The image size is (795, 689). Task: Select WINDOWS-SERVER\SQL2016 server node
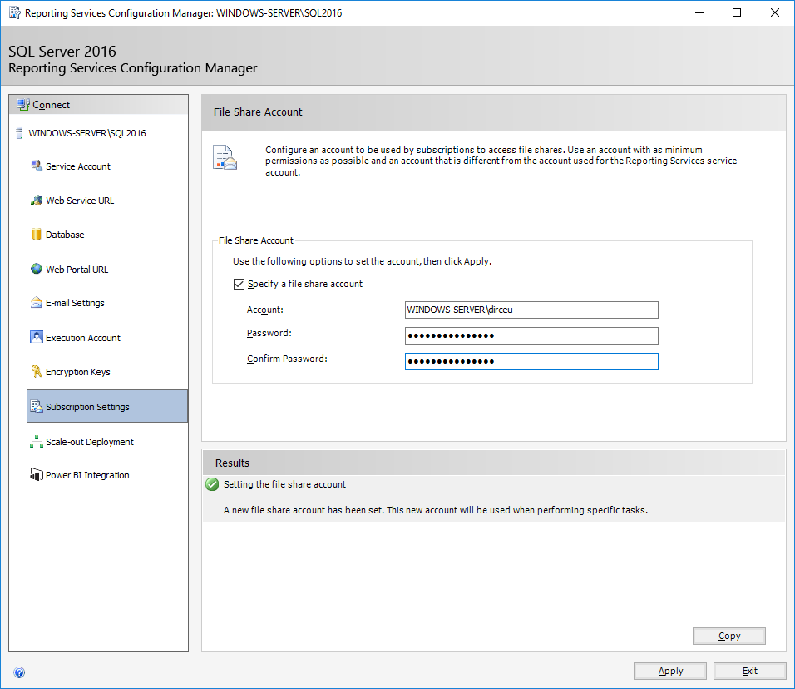coord(87,133)
